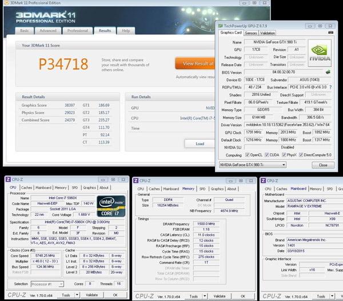343x301 pixels.
Task: Open the SPD tab in the left CPU-Z window
Action: coord(75,187)
